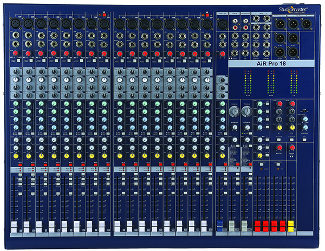
Task: Click the red RCA jack of record out
Action: (245, 27)
